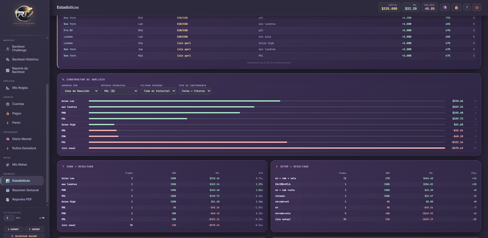Click the 'ch + imb + vela' setup row label
The image size is (488, 238).
pyautogui.click(x=285, y=178)
